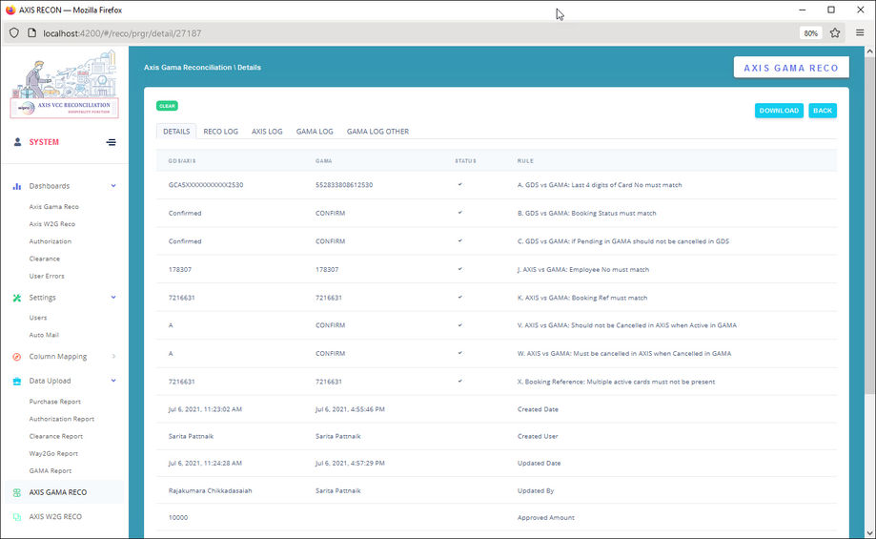Click the Approved Amount value 10000
The width and height of the screenshot is (876, 539).
tap(178, 517)
